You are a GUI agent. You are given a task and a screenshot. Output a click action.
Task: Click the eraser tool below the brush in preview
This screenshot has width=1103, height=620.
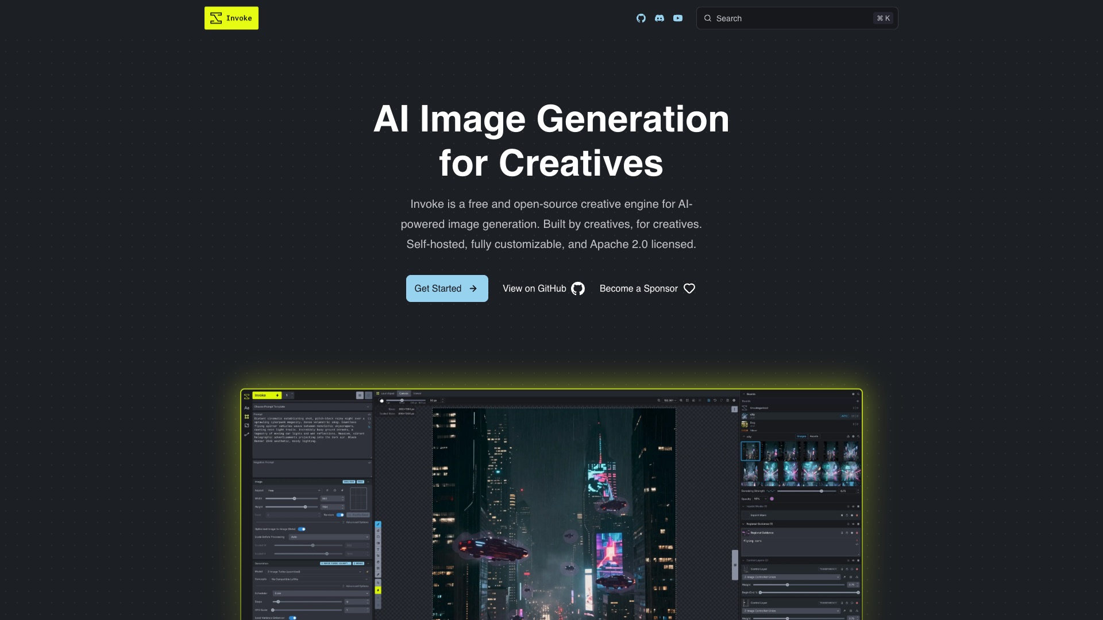378,531
